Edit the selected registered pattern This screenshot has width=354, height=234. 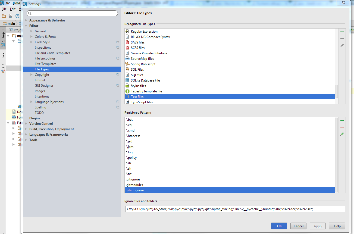pyautogui.click(x=342, y=134)
